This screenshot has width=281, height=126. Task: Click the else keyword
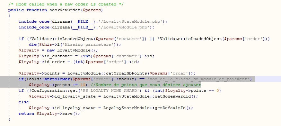(24, 102)
